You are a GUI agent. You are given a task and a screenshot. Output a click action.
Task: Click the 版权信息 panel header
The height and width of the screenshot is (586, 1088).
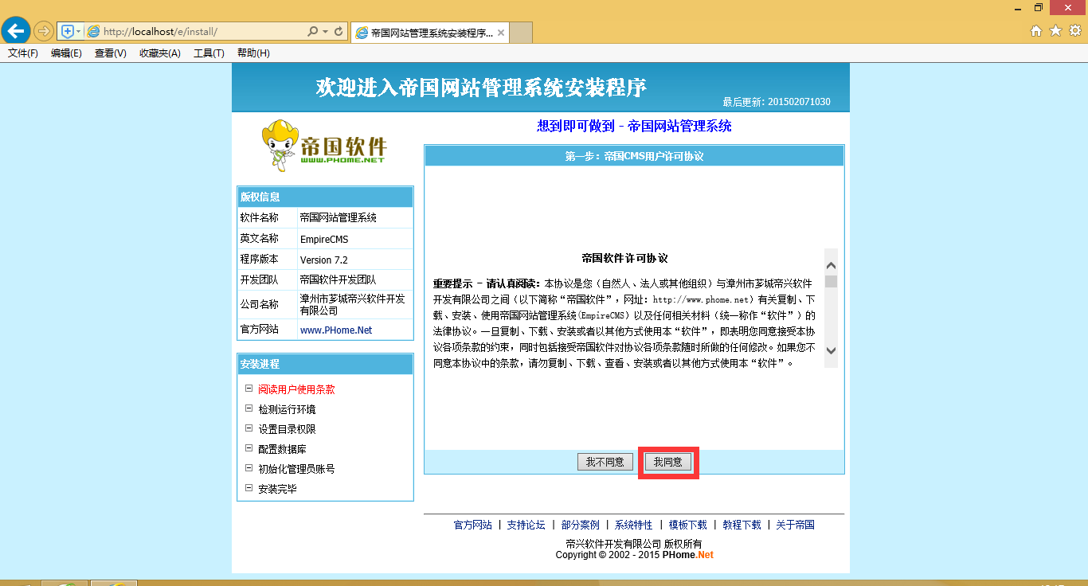tap(325, 197)
